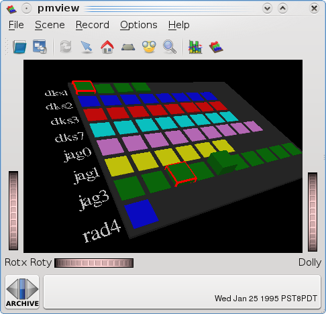326x314 pixels.
Task: Reset the view with the home icon
Action: [107, 47]
